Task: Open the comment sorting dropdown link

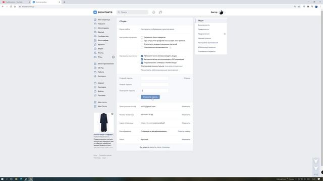Action: click(x=174, y=66)
